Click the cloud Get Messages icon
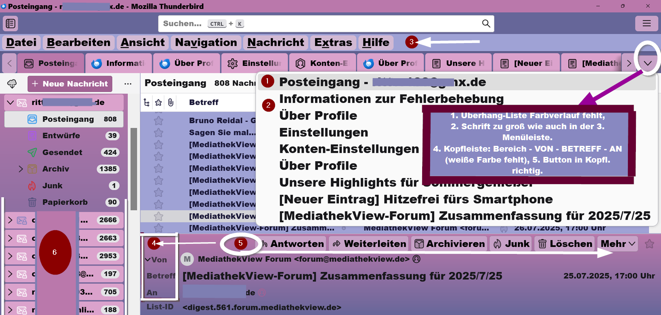The width and height of the screenshot is (661, 315). [12, 83]
